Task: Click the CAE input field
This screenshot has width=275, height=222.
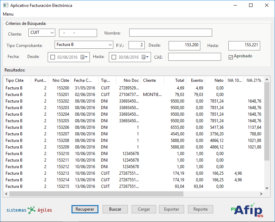Action: pyautogui.click(x=194, y=57)
